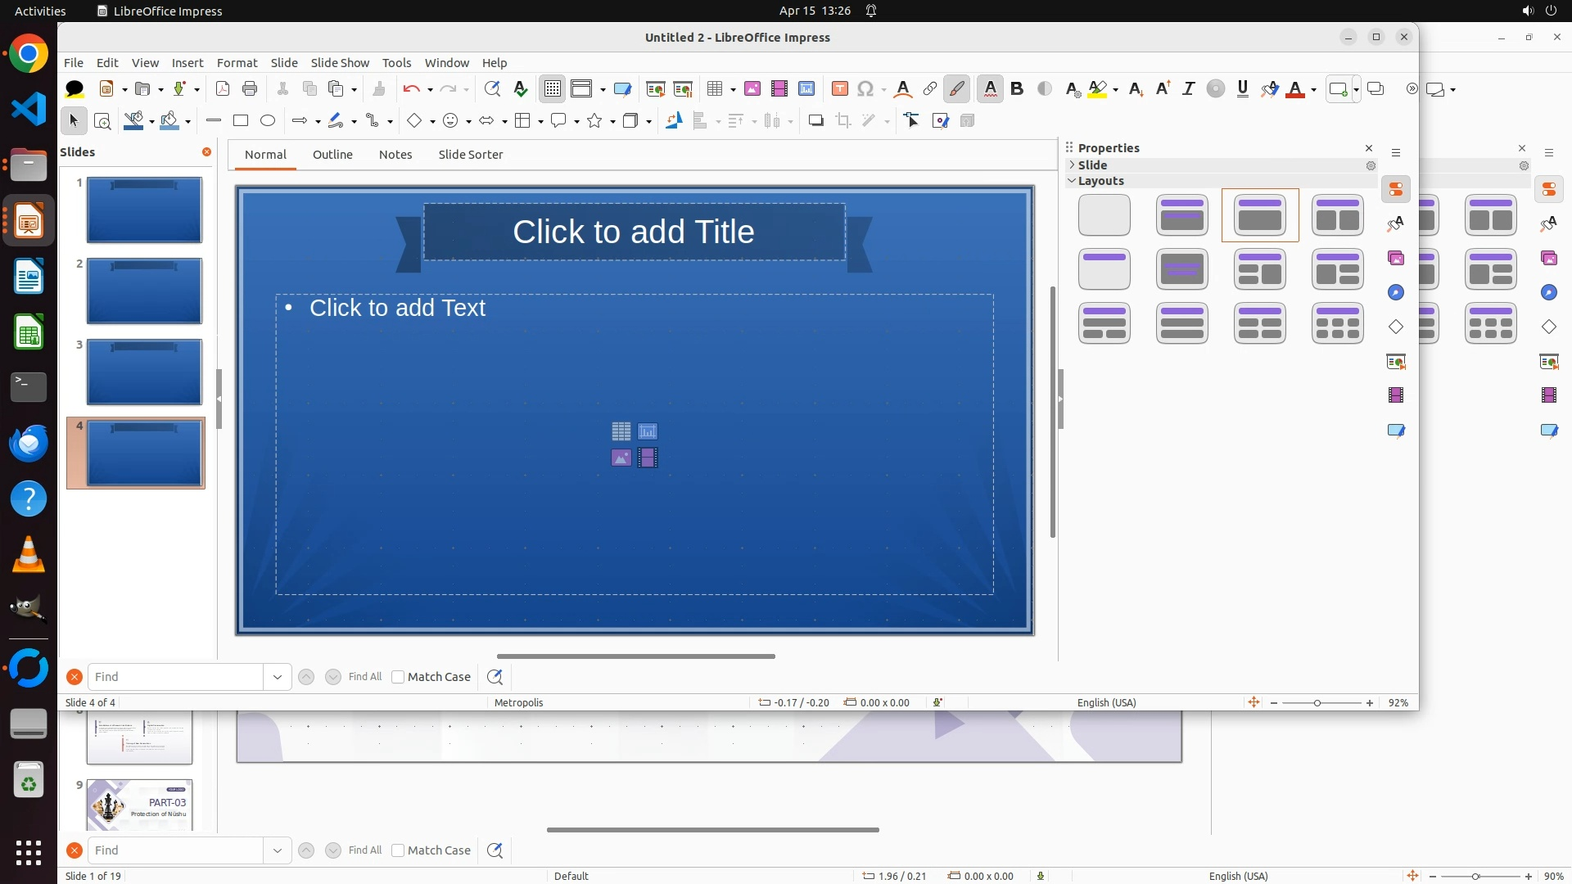Toggle Display Grid toolbar icon
The height and width of the screenshot is (884, 1572).
[x=553, y=88]
